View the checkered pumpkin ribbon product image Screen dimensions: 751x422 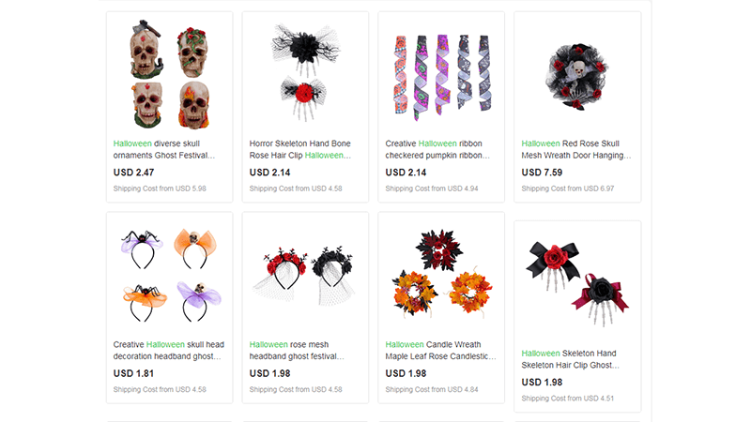(x=441, y=75)
